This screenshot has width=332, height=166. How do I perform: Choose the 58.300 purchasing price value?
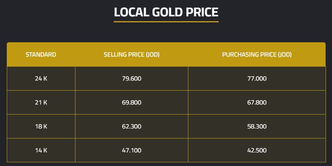coord(257,126)
